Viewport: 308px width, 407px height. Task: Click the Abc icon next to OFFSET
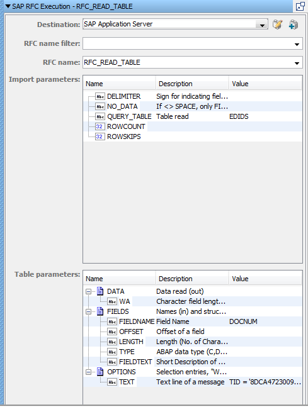click(x=112, y=332)
